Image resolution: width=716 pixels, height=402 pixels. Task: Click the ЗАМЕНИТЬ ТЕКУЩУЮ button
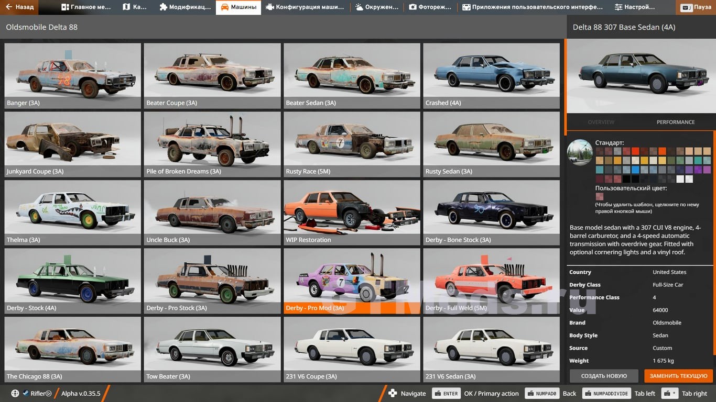click(679, 376)
